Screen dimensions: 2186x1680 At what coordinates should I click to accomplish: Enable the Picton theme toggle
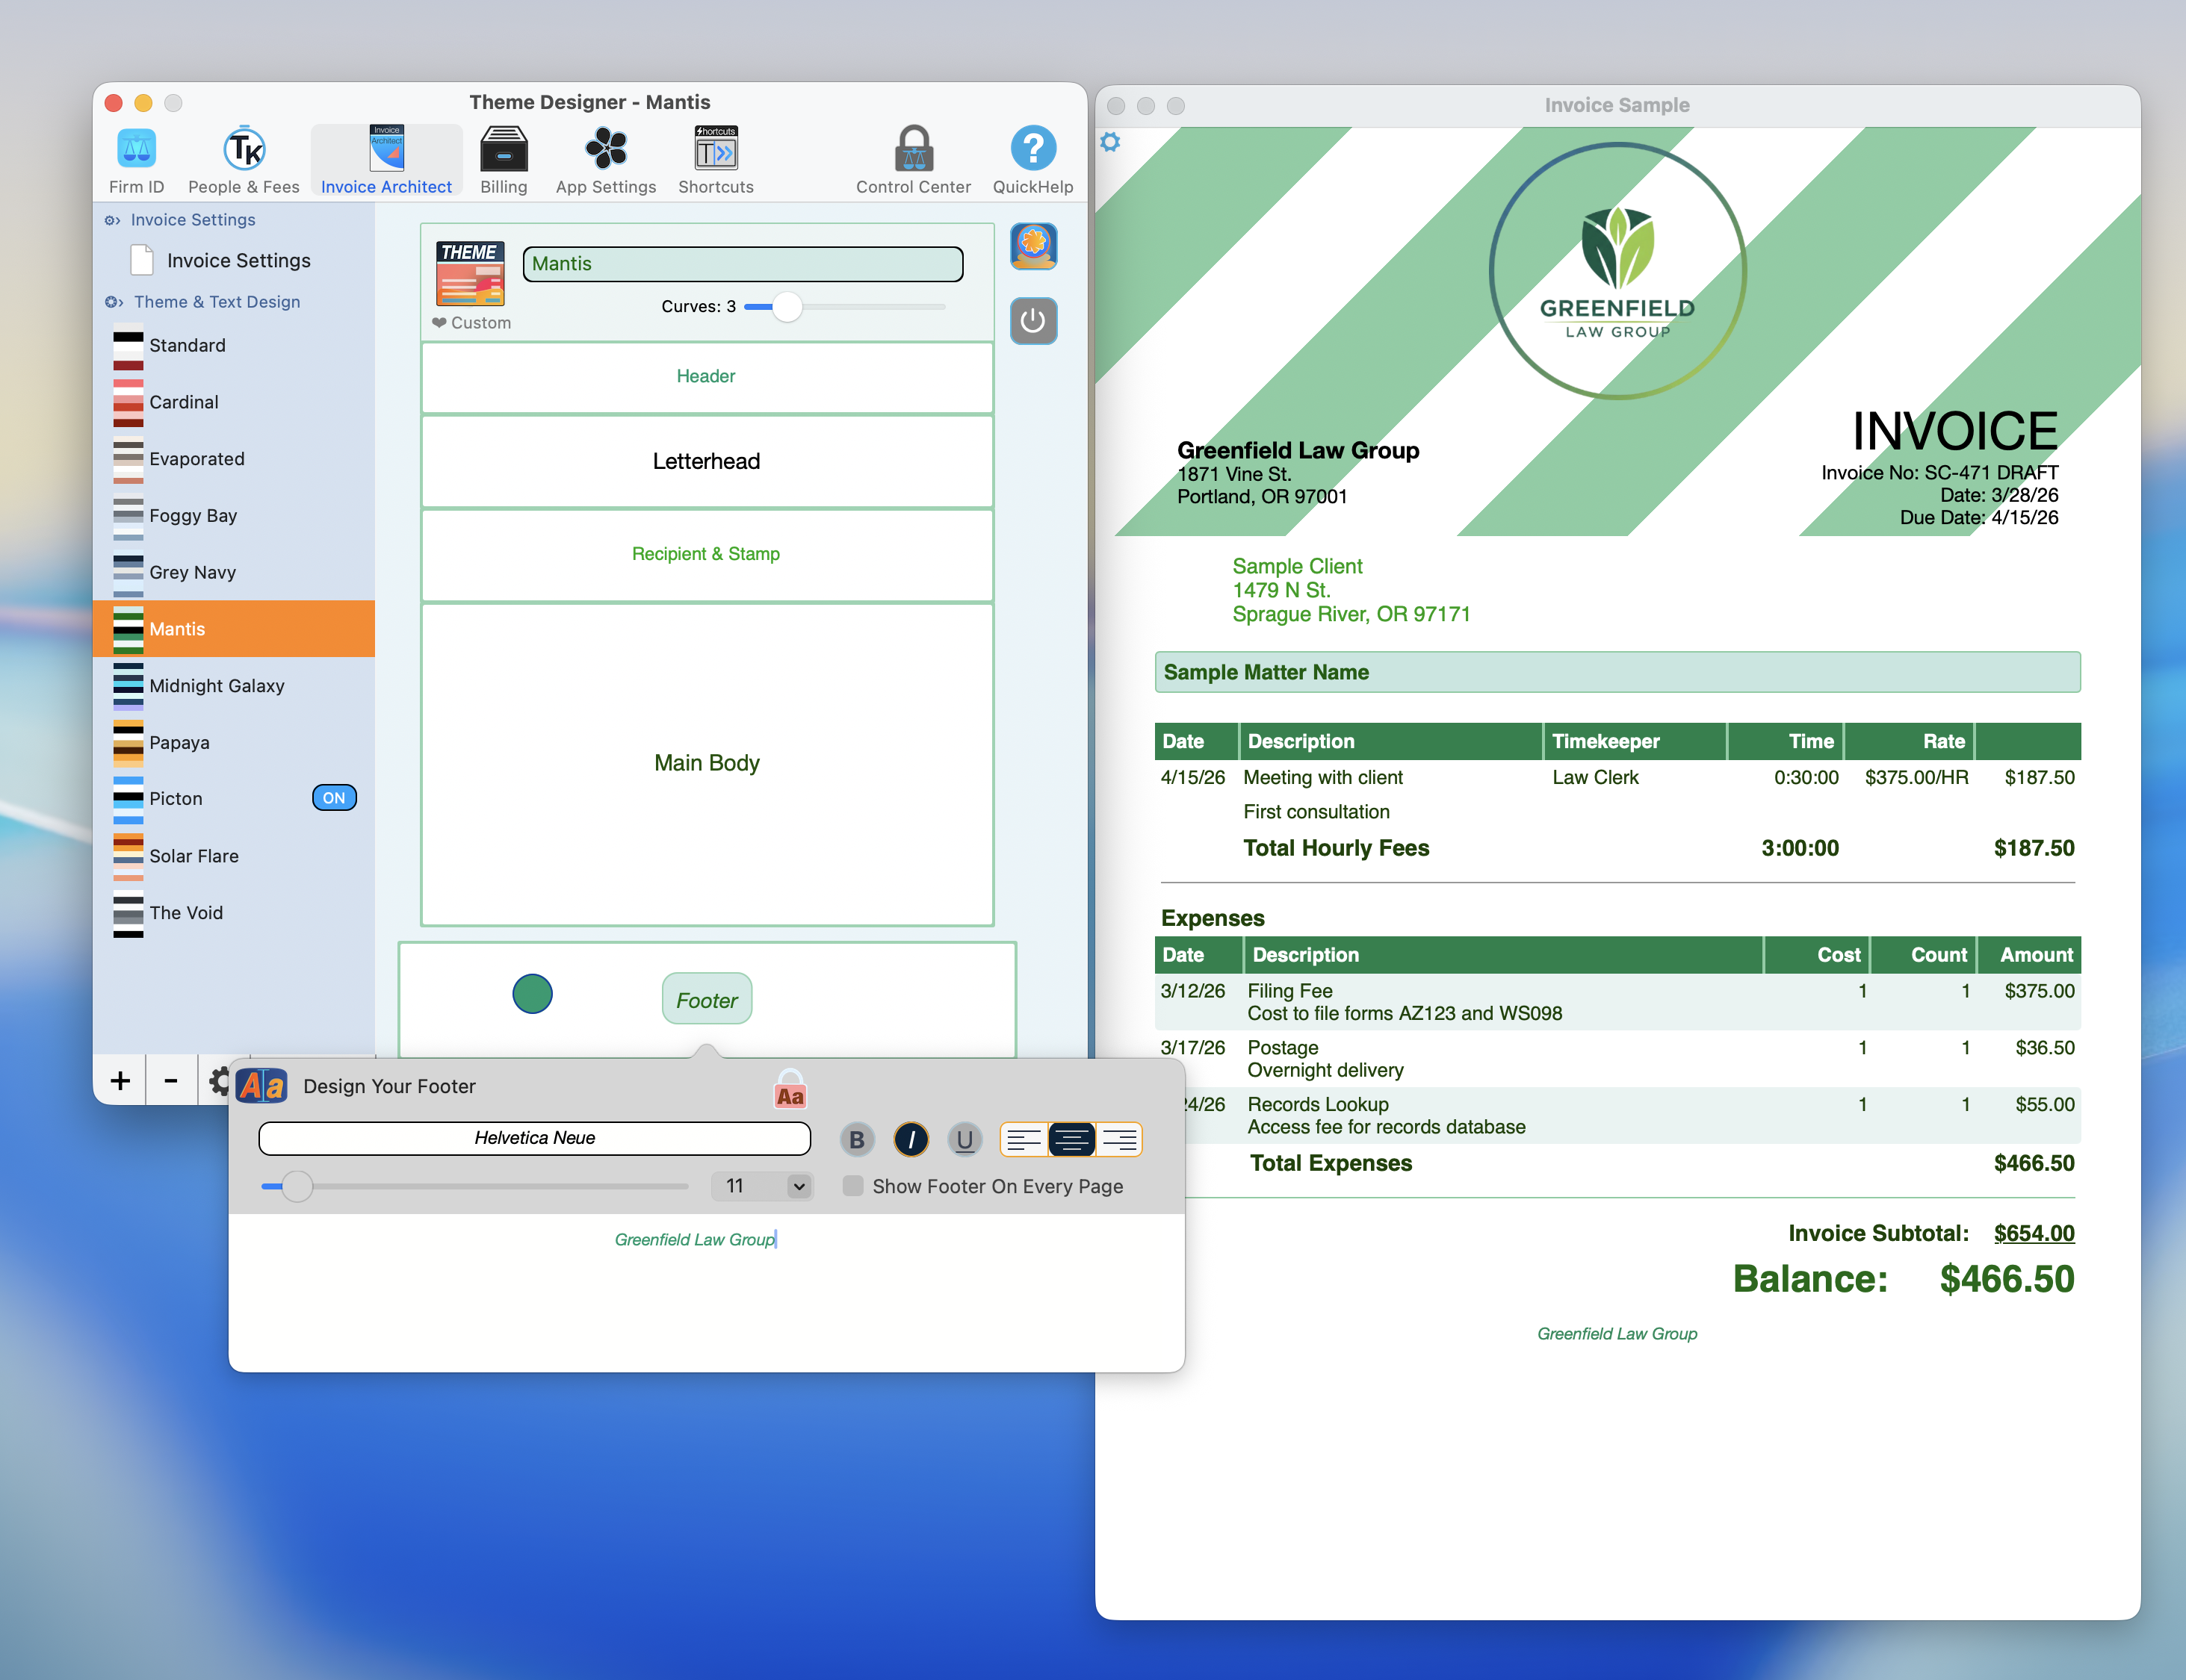point(334,797)
